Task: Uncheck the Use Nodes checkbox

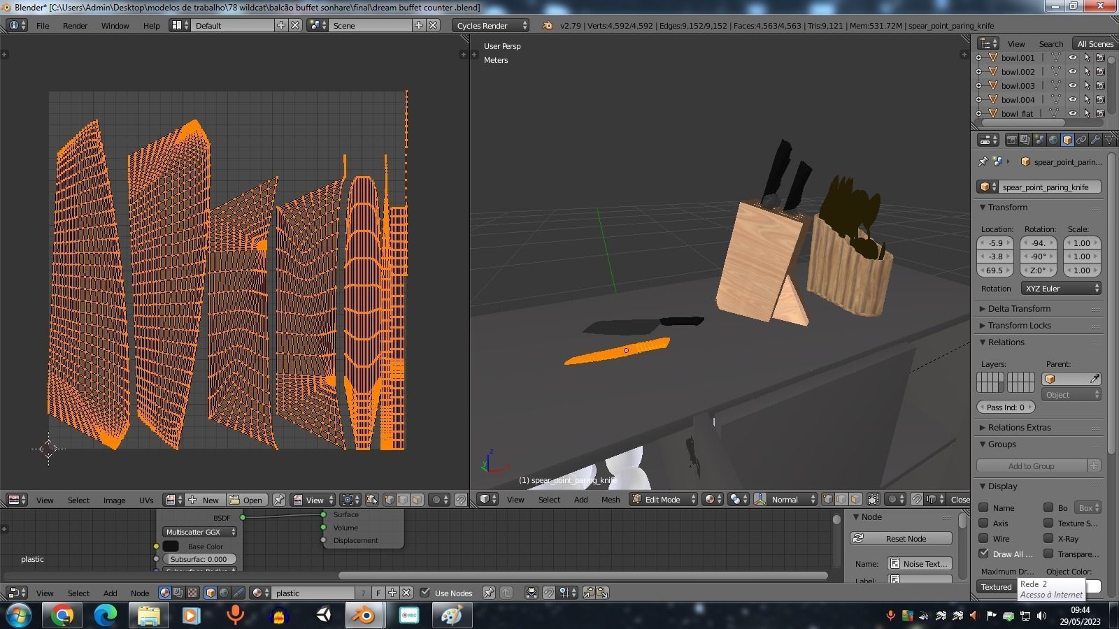Action: (x=425, y=593)
